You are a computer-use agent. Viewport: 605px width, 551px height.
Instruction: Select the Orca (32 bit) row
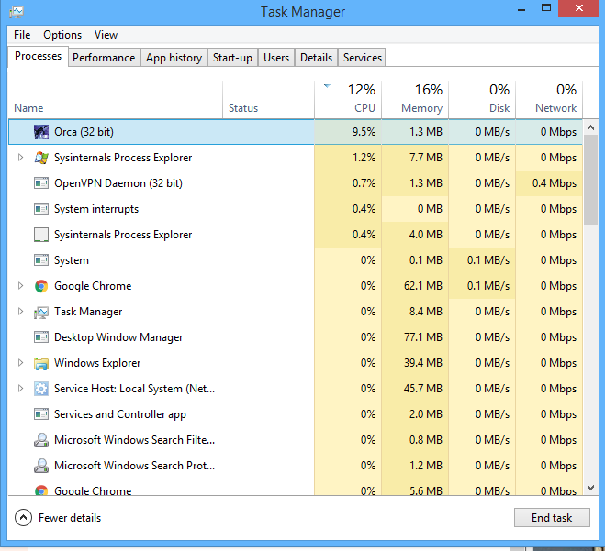296,132
